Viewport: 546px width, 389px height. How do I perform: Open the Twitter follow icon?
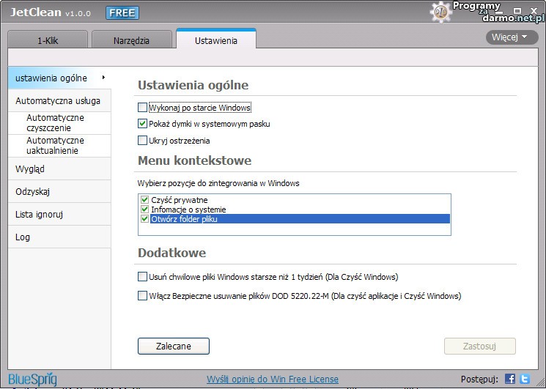pos(525,379)
